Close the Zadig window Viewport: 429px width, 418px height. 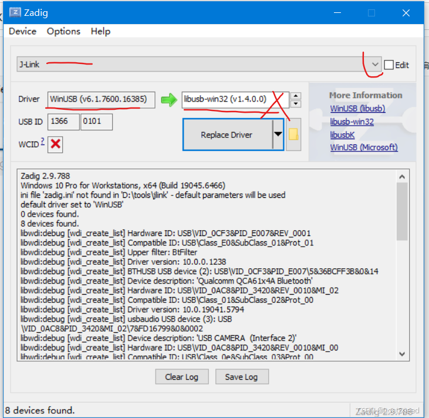tap(406, 12)
